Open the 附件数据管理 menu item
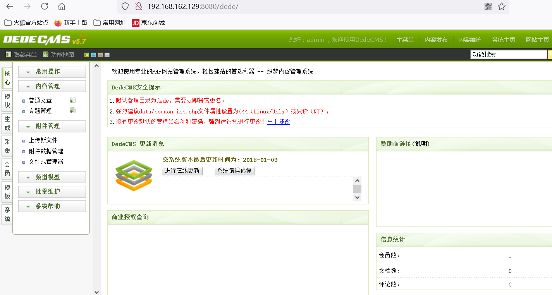This screenshot has height=295, width=552. point(46,151)
